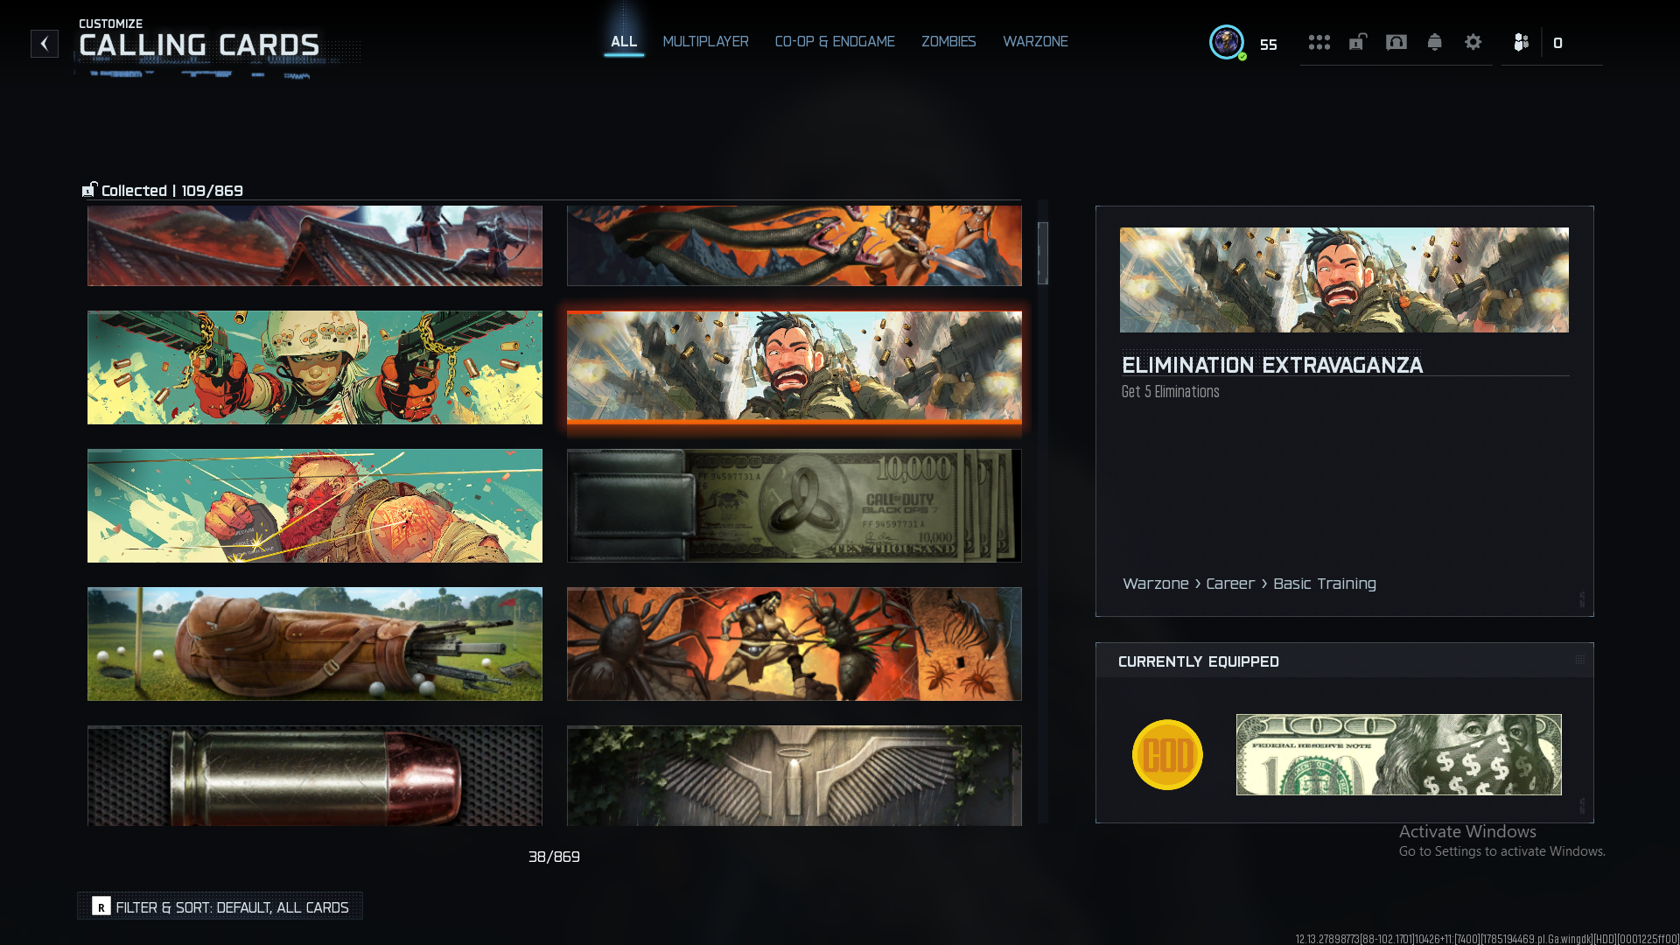This screenshot has height=945, width=1680.
Task: Switch to the ALL tab
Action: [x=624, y=42]
